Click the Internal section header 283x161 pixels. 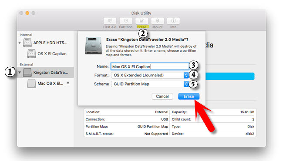(x=26, y=35)
